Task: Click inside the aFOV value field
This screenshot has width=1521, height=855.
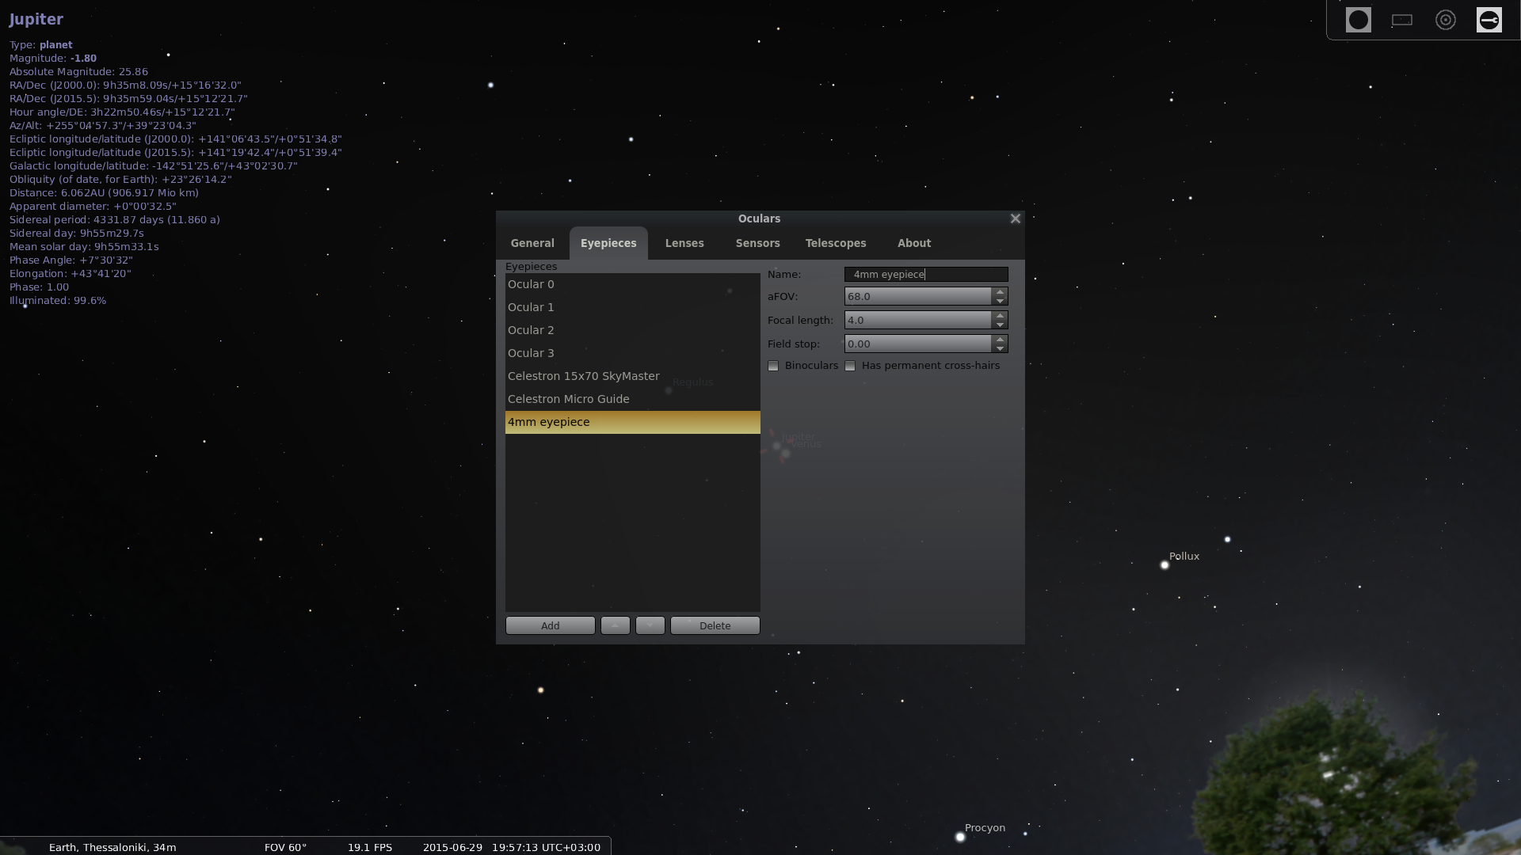Action: [x=917, y=296]
